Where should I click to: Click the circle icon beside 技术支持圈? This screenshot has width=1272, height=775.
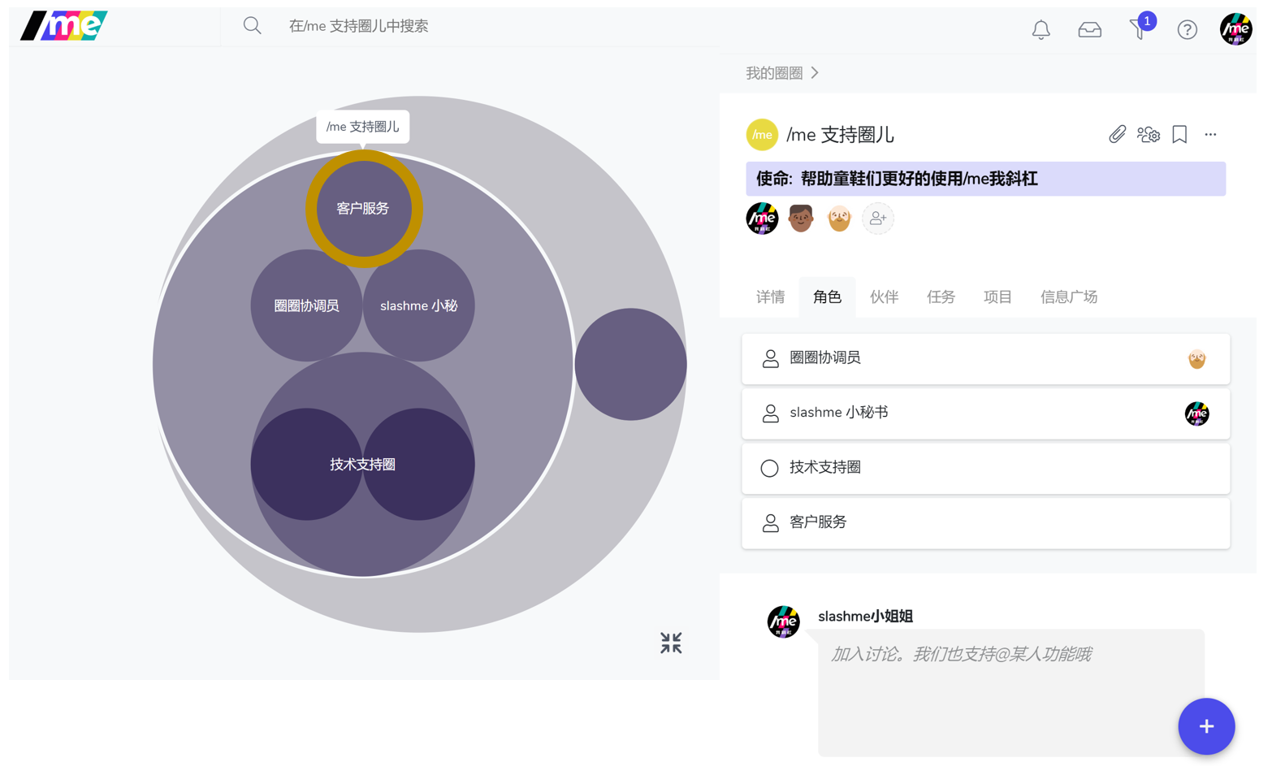[x=769, y=468]
